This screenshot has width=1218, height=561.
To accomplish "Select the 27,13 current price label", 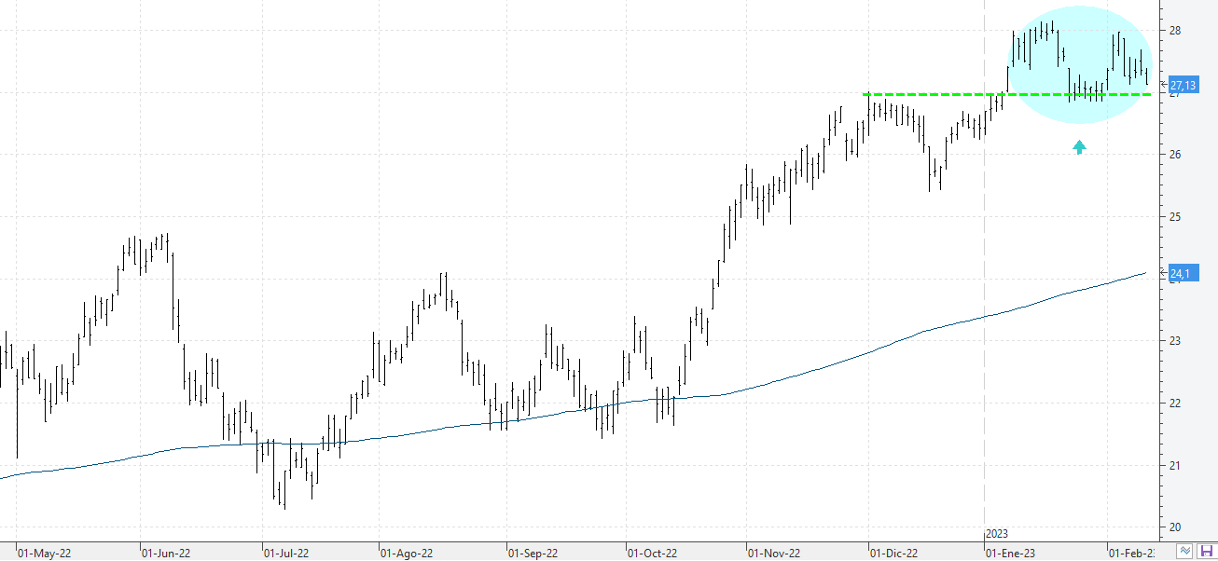I will tap(1183, 85).
